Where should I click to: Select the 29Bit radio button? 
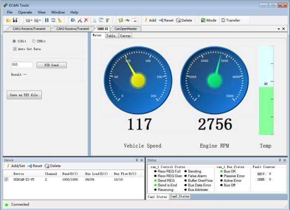[33, 41]
